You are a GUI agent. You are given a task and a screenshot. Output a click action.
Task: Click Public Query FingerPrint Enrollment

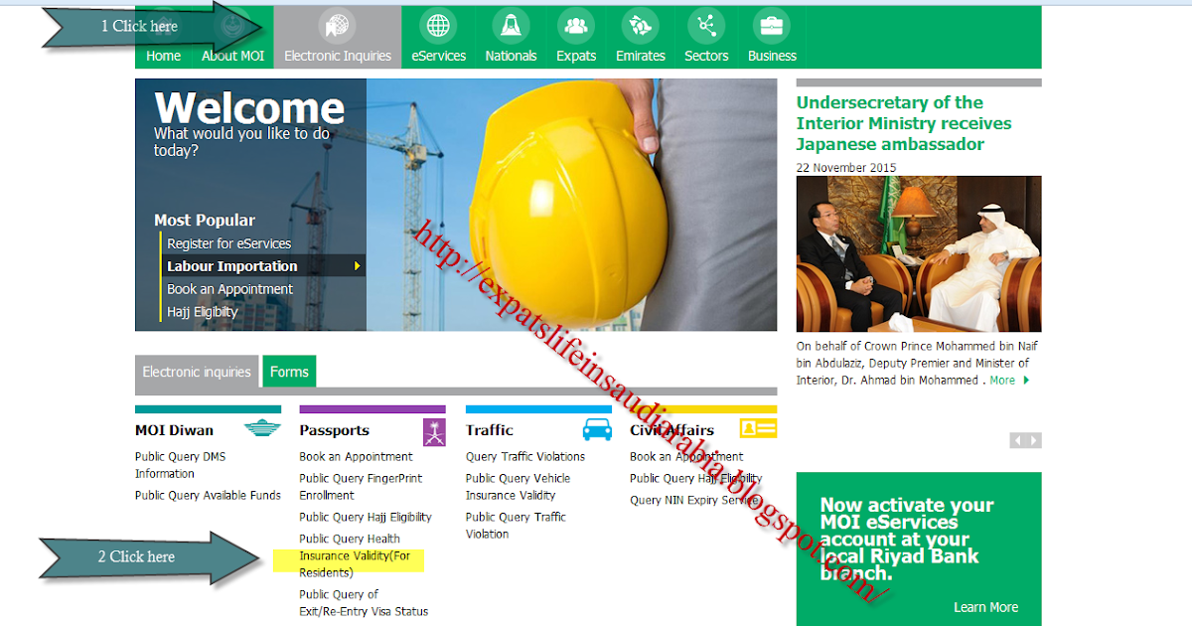(x=361, y=487)
